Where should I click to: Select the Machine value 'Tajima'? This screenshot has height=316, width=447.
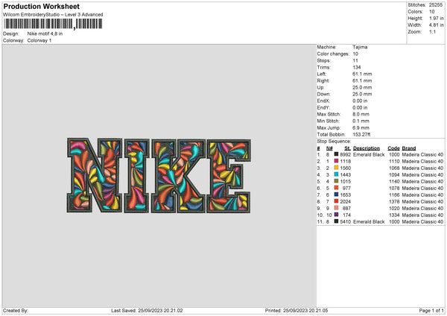pyautogui.click(x=360, y=47)
